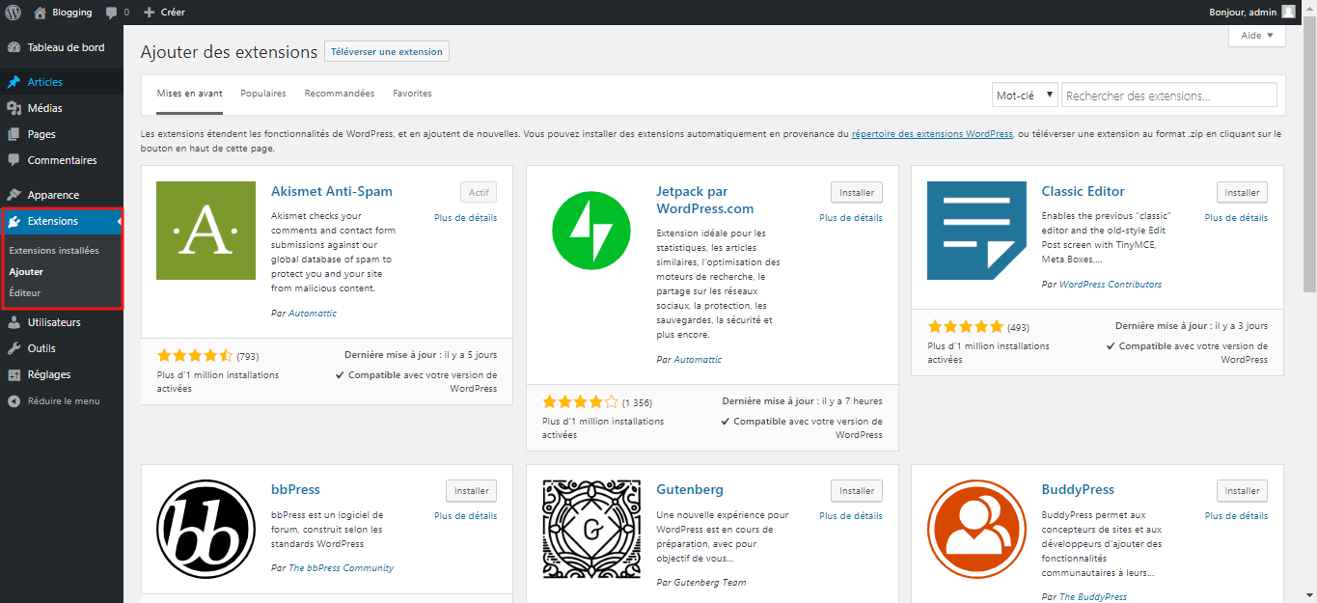Click WordPress Contributors author link

(1111, 285)
